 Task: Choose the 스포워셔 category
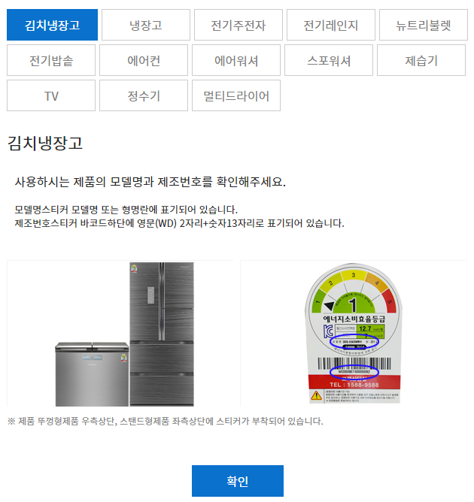click(329, 60)
